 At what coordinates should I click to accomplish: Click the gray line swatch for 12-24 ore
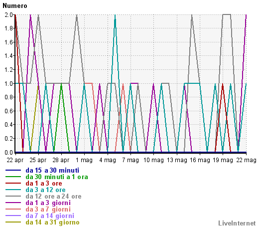click(13, 196)
